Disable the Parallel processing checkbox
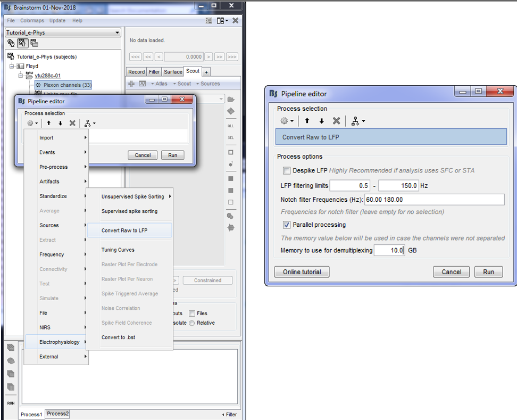 click(x=287, y=225)
